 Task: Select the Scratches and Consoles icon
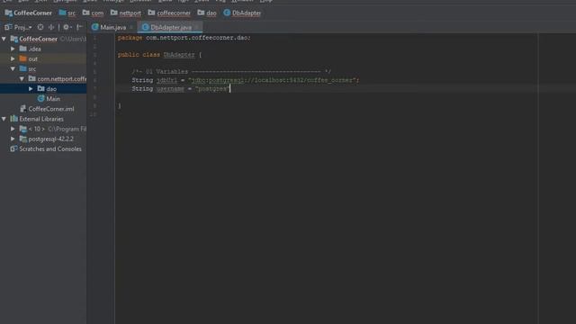point(14,148)
